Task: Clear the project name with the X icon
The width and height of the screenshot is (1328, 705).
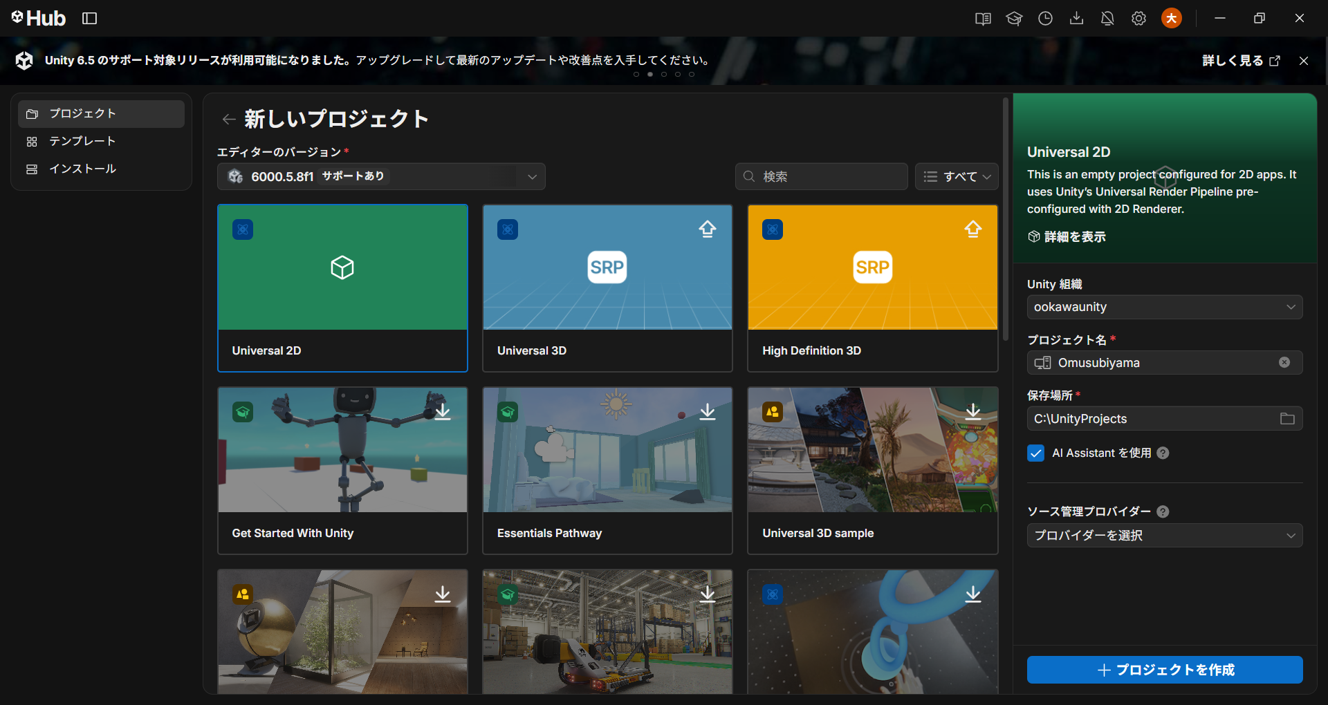Action: pyautogui.click(x=1284, y=362)
